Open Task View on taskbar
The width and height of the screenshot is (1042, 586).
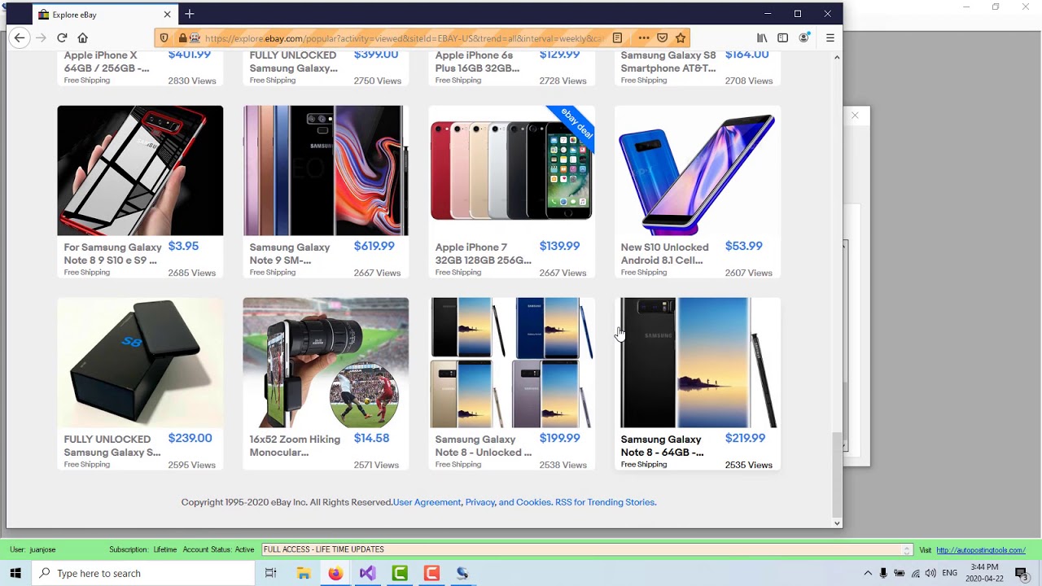click(x=271, y=573)
